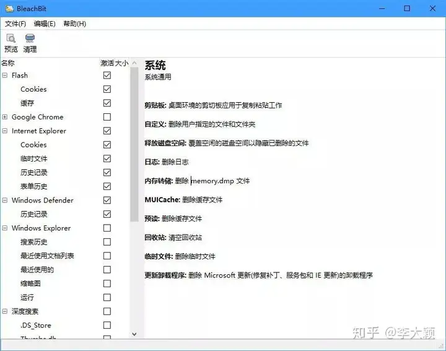Click the MUICache description line
Image resolution: width=446 pixels, height=351 pixels.
coord(183,200)
